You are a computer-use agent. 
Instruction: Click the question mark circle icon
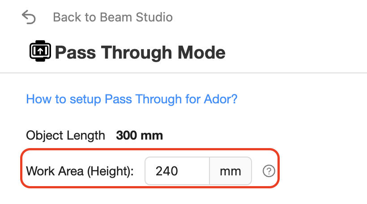pyautogui.click(x=269, y=171)
